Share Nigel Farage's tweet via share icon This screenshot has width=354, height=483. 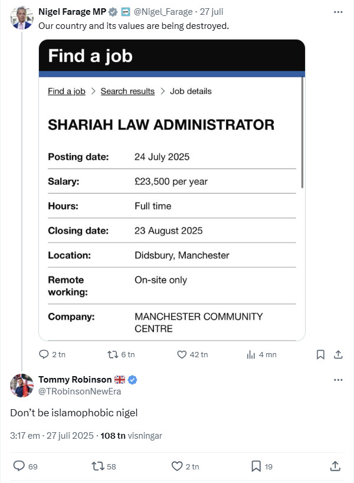click(338, 354)
